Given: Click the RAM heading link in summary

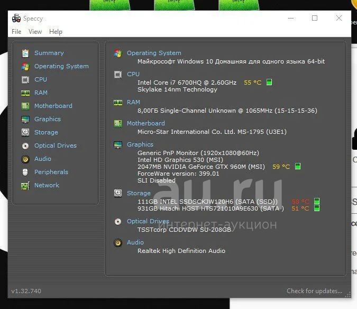Looking at the screenshot, I should tap(133, 102).
